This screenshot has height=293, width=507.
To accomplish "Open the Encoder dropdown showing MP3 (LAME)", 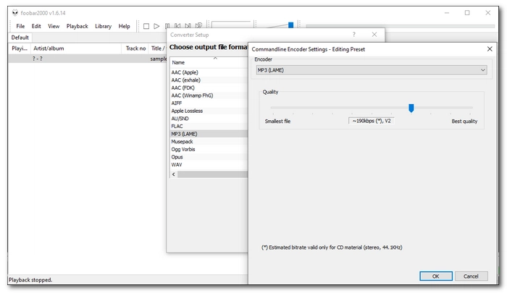I will 371,70.
